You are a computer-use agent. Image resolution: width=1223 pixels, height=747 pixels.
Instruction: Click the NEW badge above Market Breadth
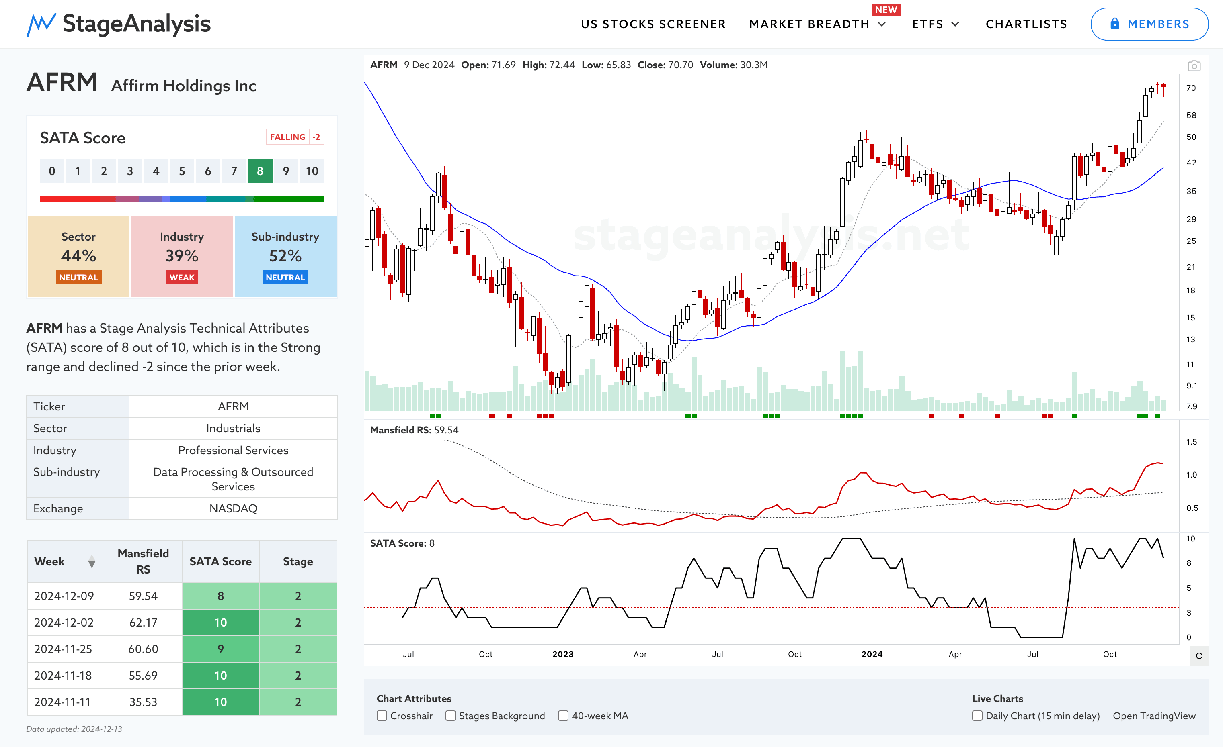pos(886,9)
